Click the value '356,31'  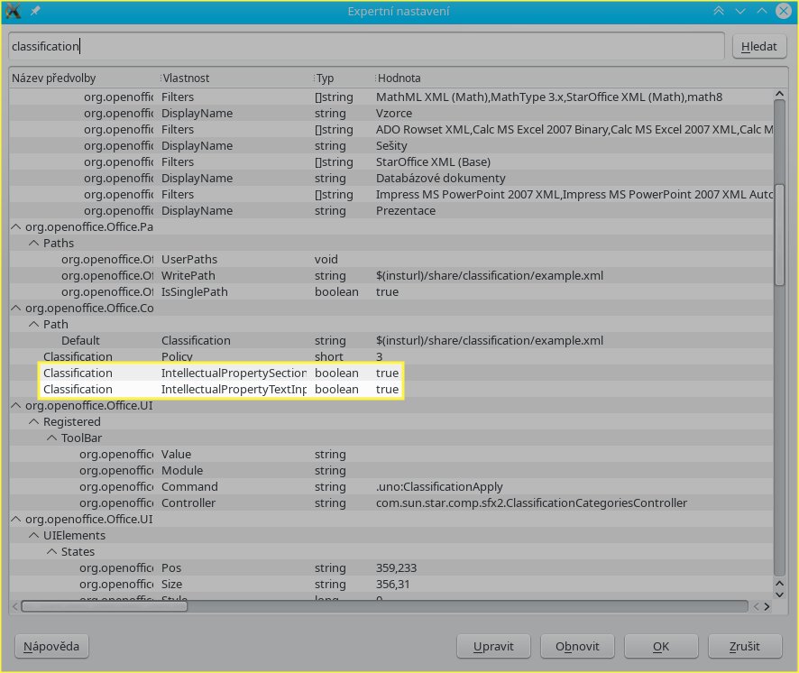click(x=393, y=584)
